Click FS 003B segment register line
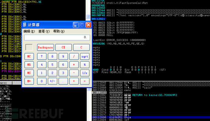Viewport: 210px width, 121px height. [115, 33]
